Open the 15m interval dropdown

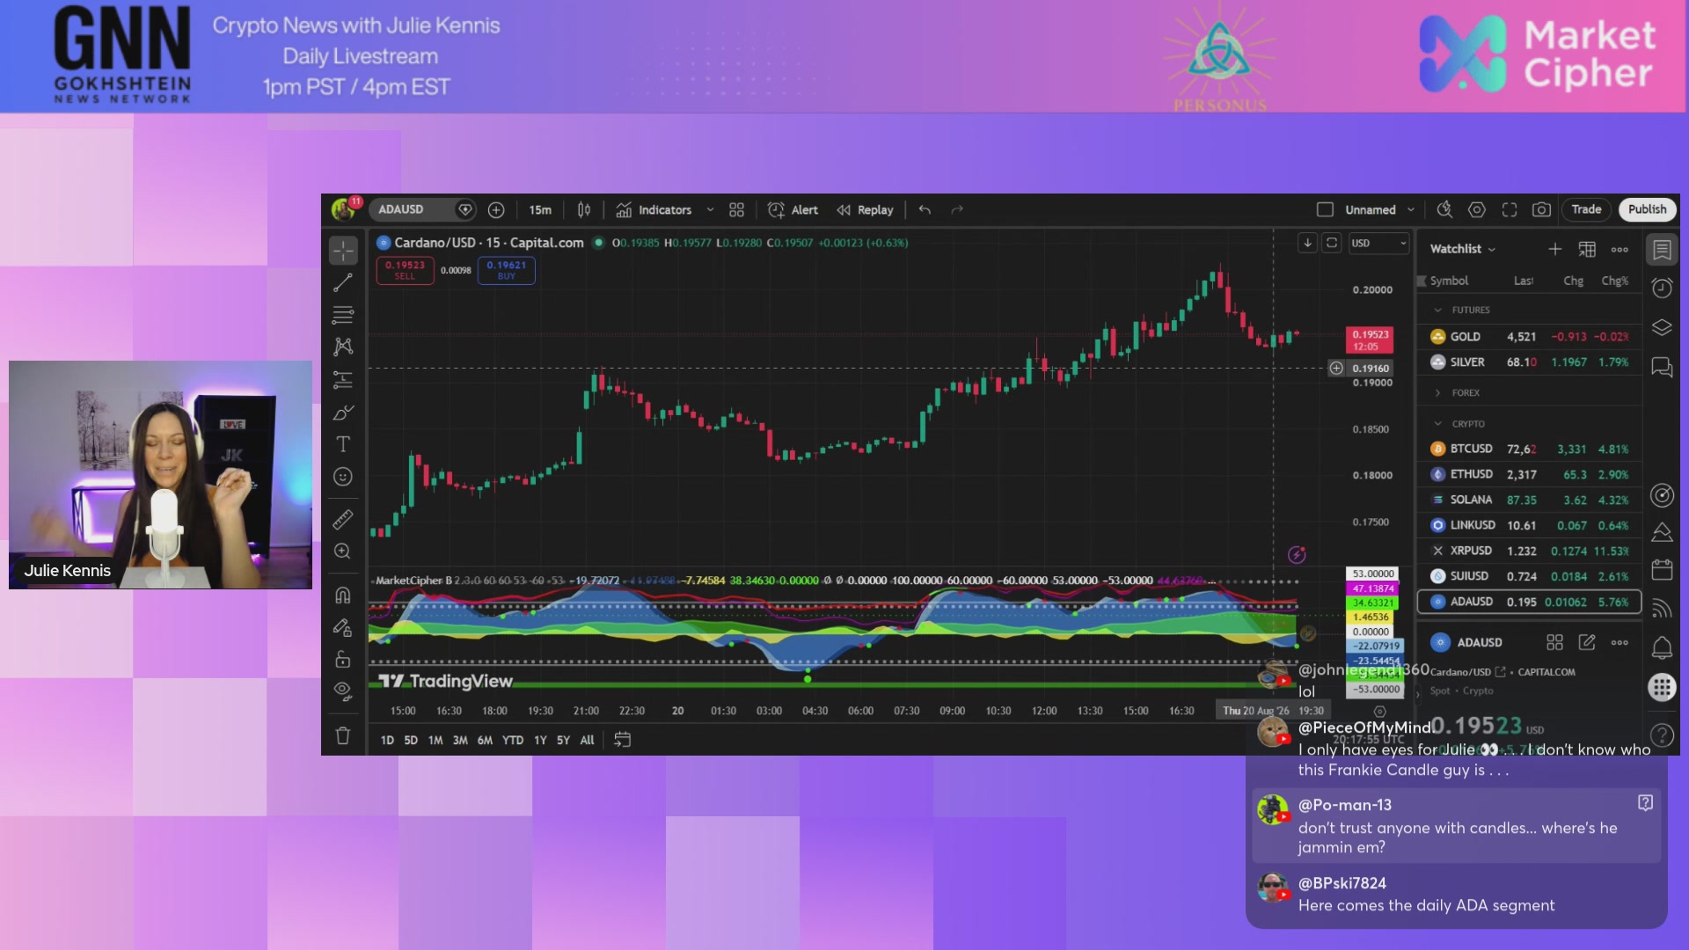pyautogui.click(x=540, y=209)
